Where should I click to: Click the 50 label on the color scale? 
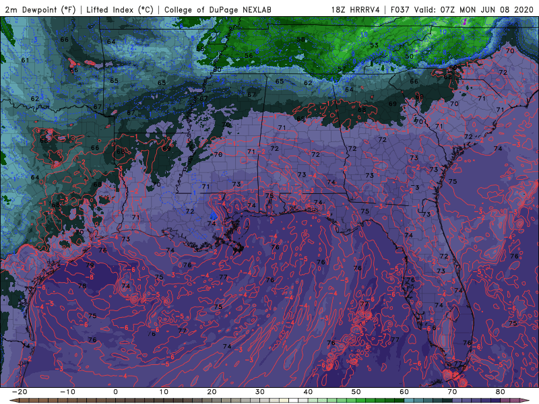click(356, 392)
